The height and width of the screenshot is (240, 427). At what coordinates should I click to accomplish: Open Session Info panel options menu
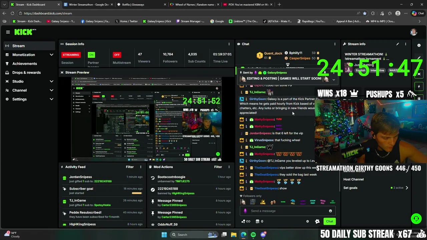point(229,44)
